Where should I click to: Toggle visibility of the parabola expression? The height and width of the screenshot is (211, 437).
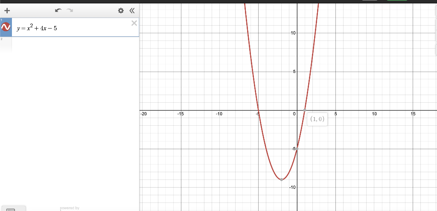[6, 27]
